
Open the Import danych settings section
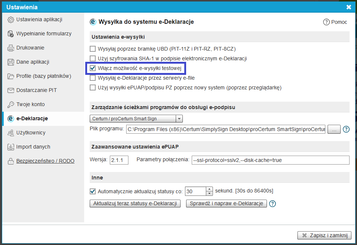coord(33,147)
